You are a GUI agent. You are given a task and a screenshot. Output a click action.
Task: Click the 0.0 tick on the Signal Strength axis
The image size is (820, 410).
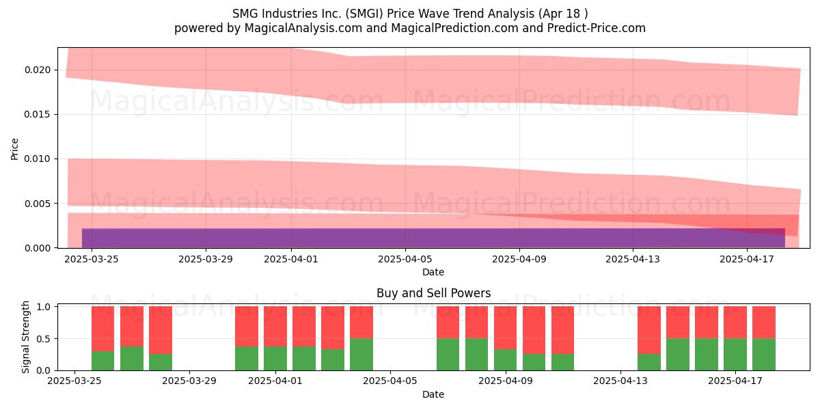[x=44, y=370]
